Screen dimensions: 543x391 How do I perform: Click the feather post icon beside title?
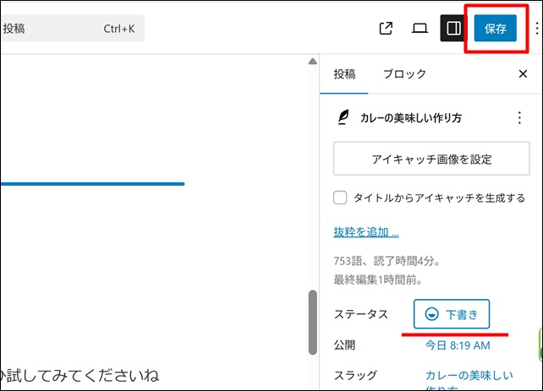tap(343, 118)
